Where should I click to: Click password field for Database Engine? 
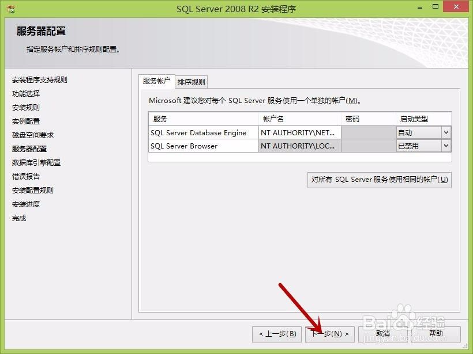[367, 133]
